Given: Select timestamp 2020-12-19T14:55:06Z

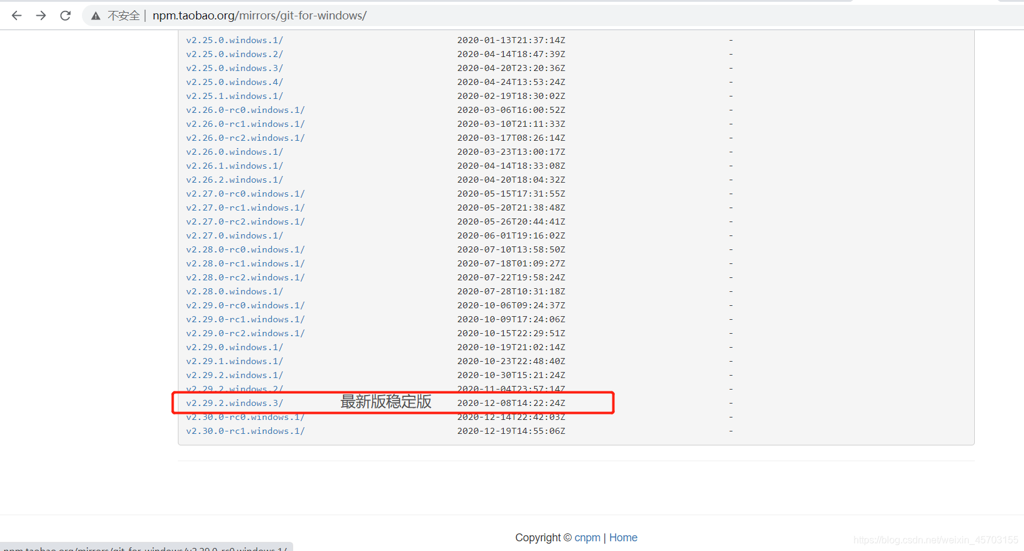Looking at the screenshot, I should click(511, 431).
